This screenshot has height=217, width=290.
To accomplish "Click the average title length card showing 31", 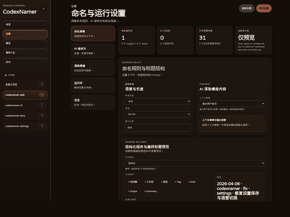I will pyautogui.click(x=214, y=40).
